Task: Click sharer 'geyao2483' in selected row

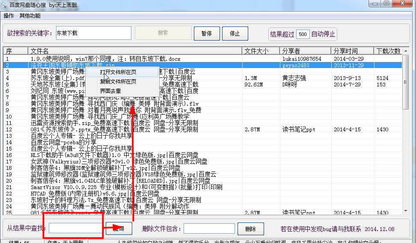Action: pos(296,65)
